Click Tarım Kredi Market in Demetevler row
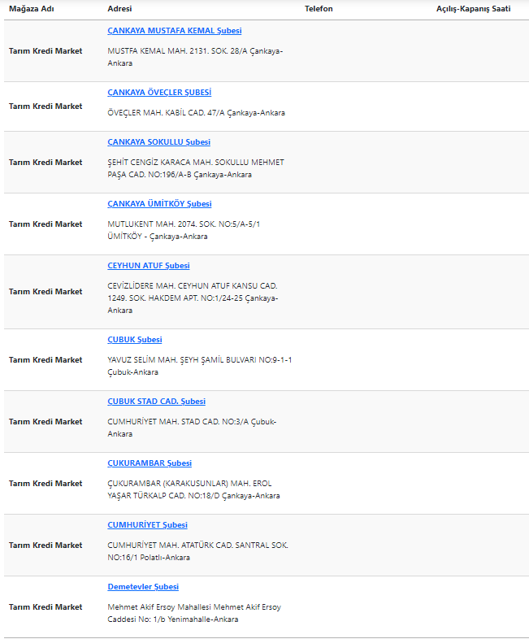This screenshot has width=529, height=639. pyautogui.click(x=46, y=607)
